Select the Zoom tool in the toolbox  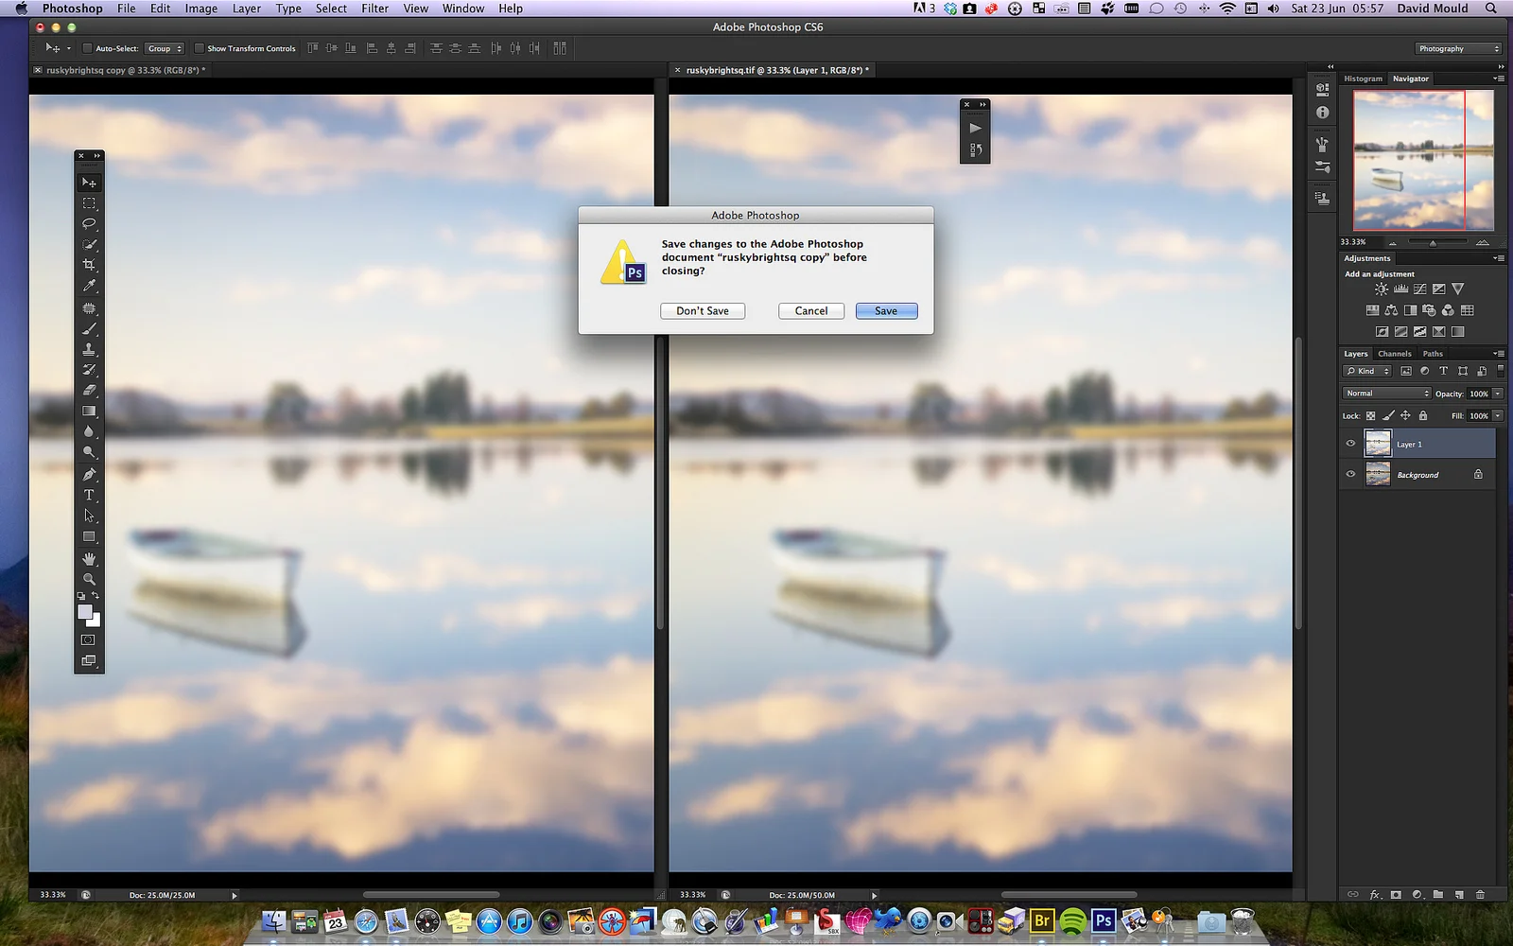(x=89, y=578)
